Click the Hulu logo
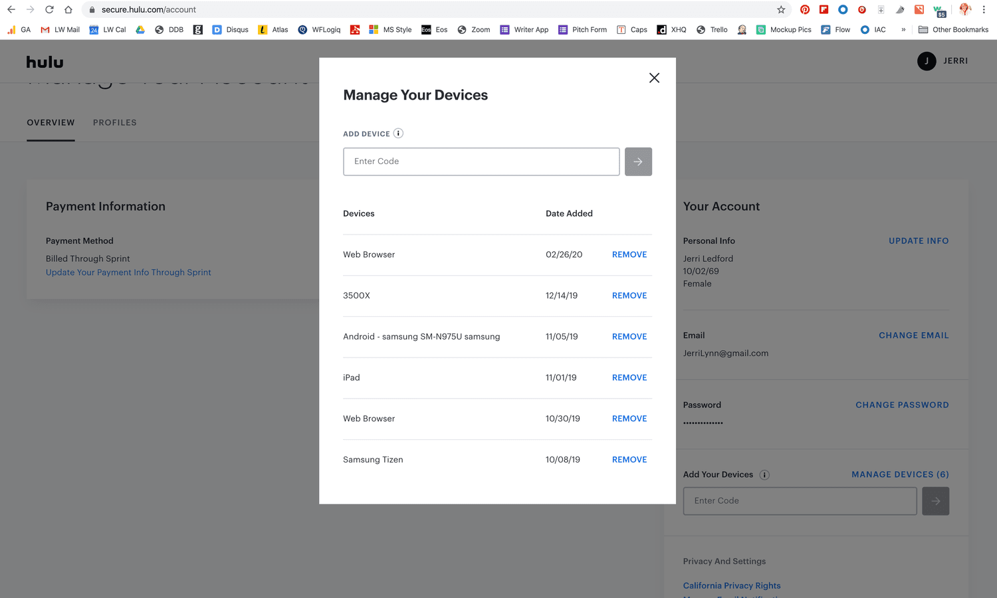 [x=45, y=62]
